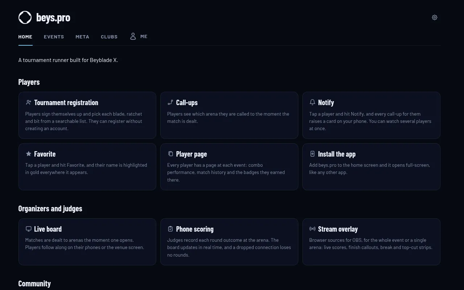Go to the META tab
This screenshot has width=464, height=290.
82,37
